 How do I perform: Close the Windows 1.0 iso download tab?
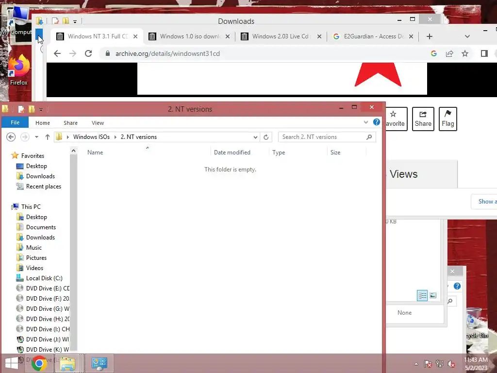click(228, 36)
